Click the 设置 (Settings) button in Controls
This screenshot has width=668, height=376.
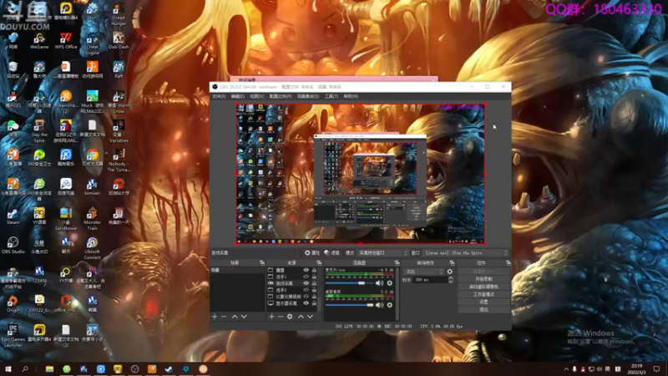pos(483,302)
